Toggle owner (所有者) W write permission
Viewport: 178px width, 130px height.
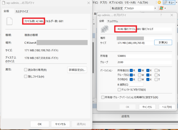point(139,70)
